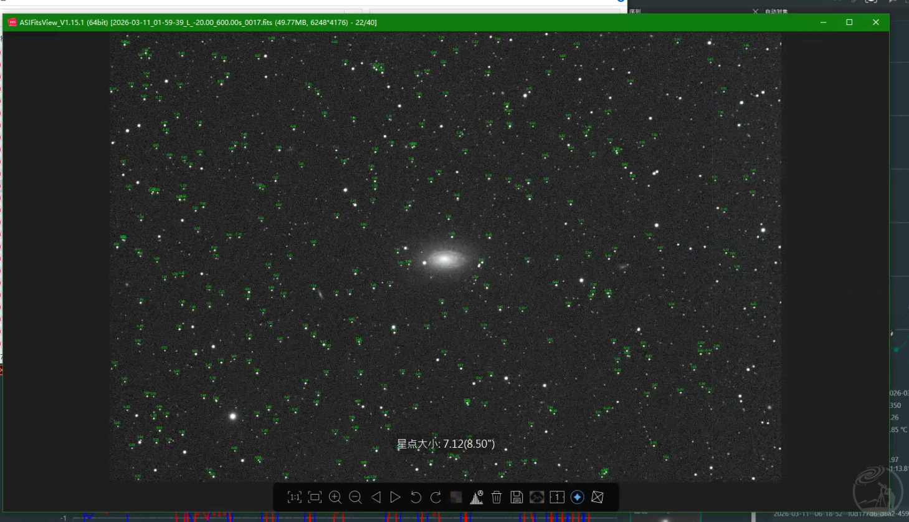Screen dimensions: 909x522
Task: Zoom out with the magnifier minus icon
Action: (x=355, y=497)
